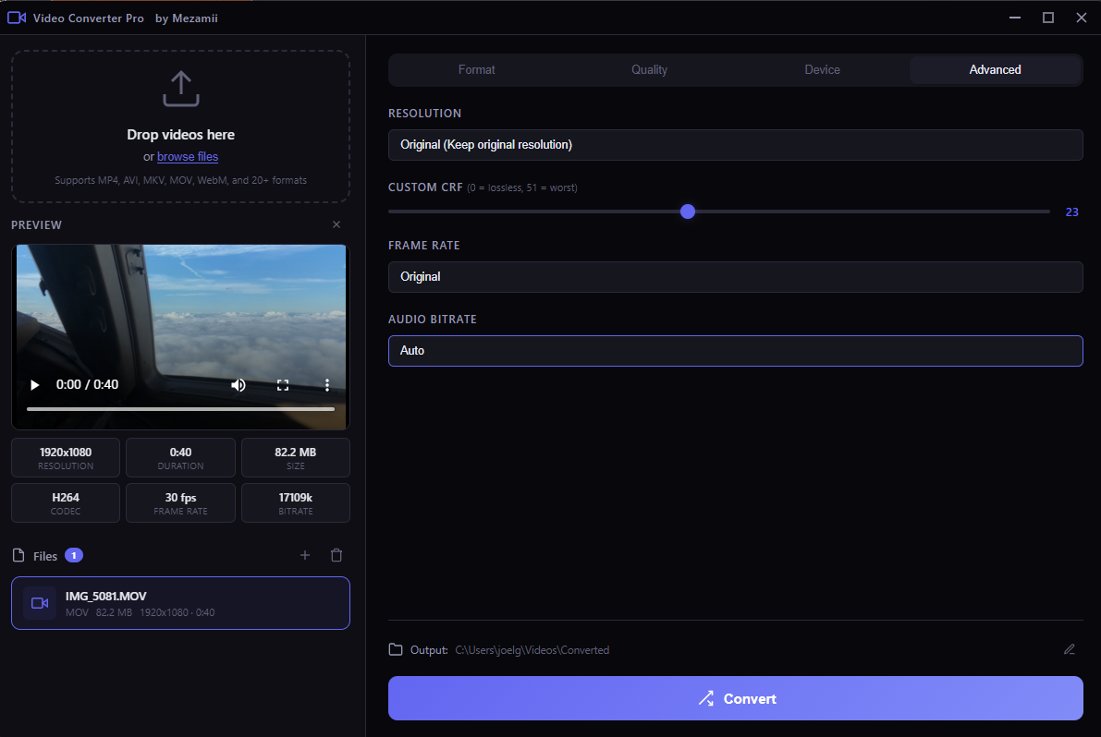Clear files using the trash icon
This screenshot has height=737, width=1101.
[336, 555]
